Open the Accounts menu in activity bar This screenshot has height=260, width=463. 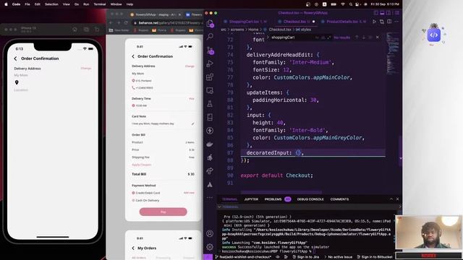210,233
